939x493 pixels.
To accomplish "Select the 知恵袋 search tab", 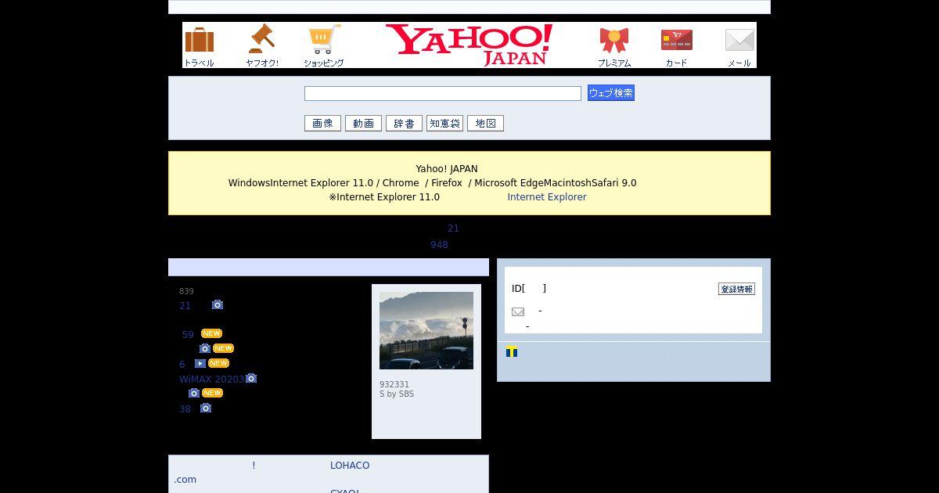I will [x=444, y=123].
